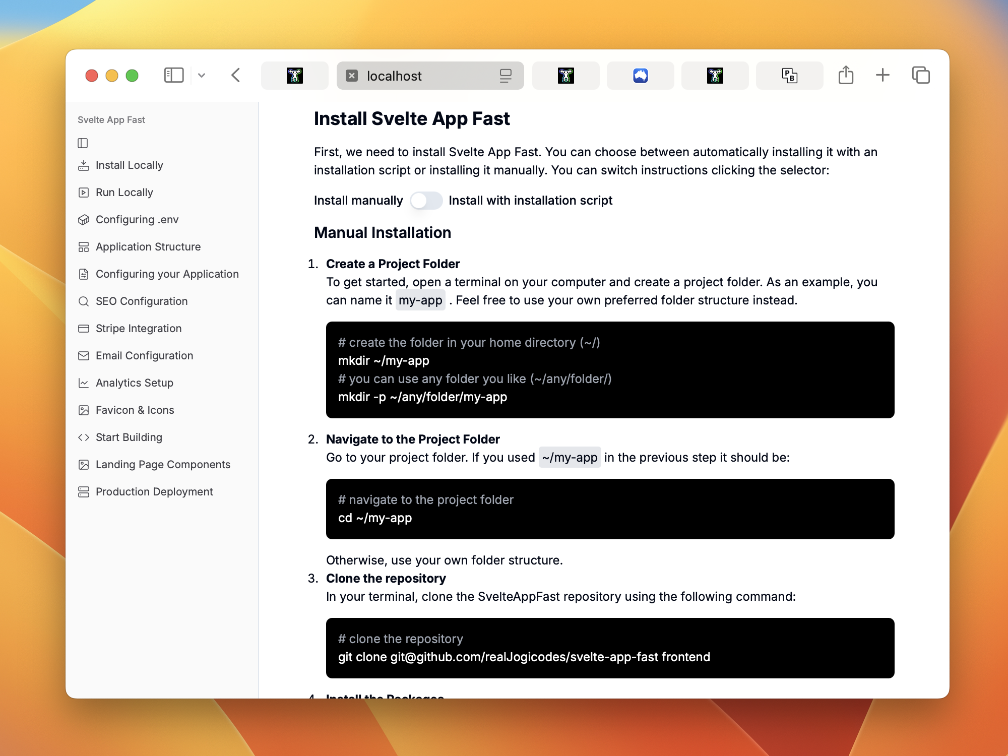This screenshot has height=756, width=1008.
Task: Click the Run Locally play icon
Action: pos(84,193)
